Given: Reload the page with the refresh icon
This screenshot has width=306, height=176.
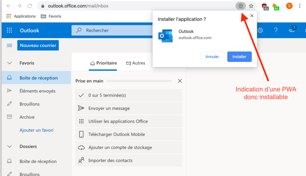Looking at the screenshot, I should coord(30,6).
